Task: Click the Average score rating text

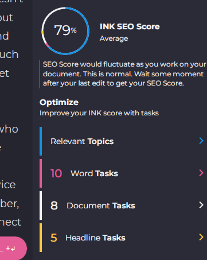Action: pos(114,38)
